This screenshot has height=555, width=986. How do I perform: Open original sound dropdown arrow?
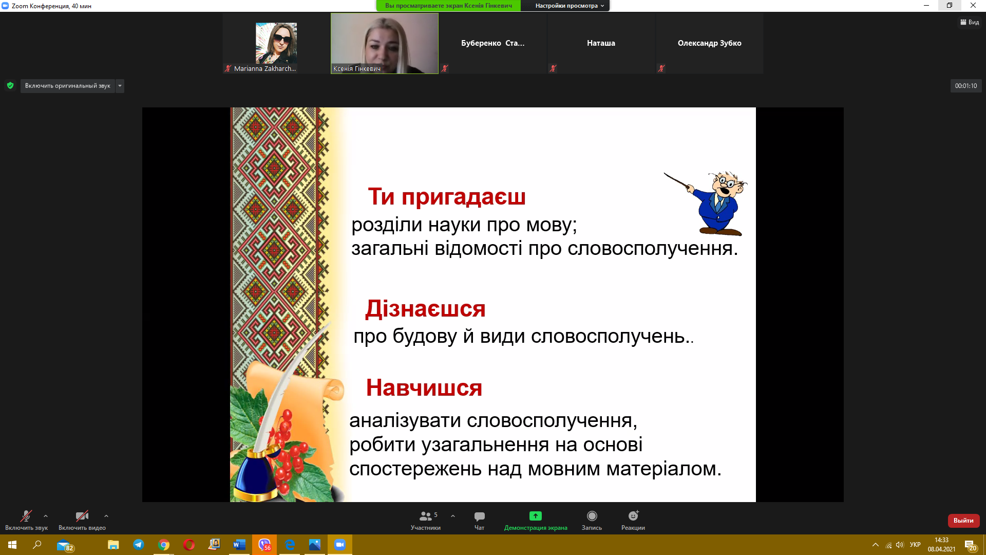click(x=120, y=86)
